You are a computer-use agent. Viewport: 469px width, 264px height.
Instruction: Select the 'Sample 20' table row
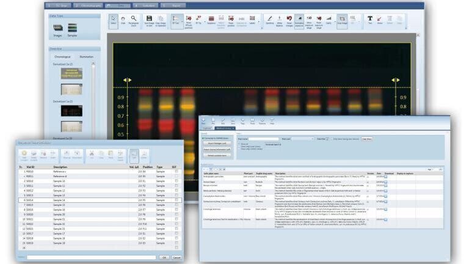(100, 215)
